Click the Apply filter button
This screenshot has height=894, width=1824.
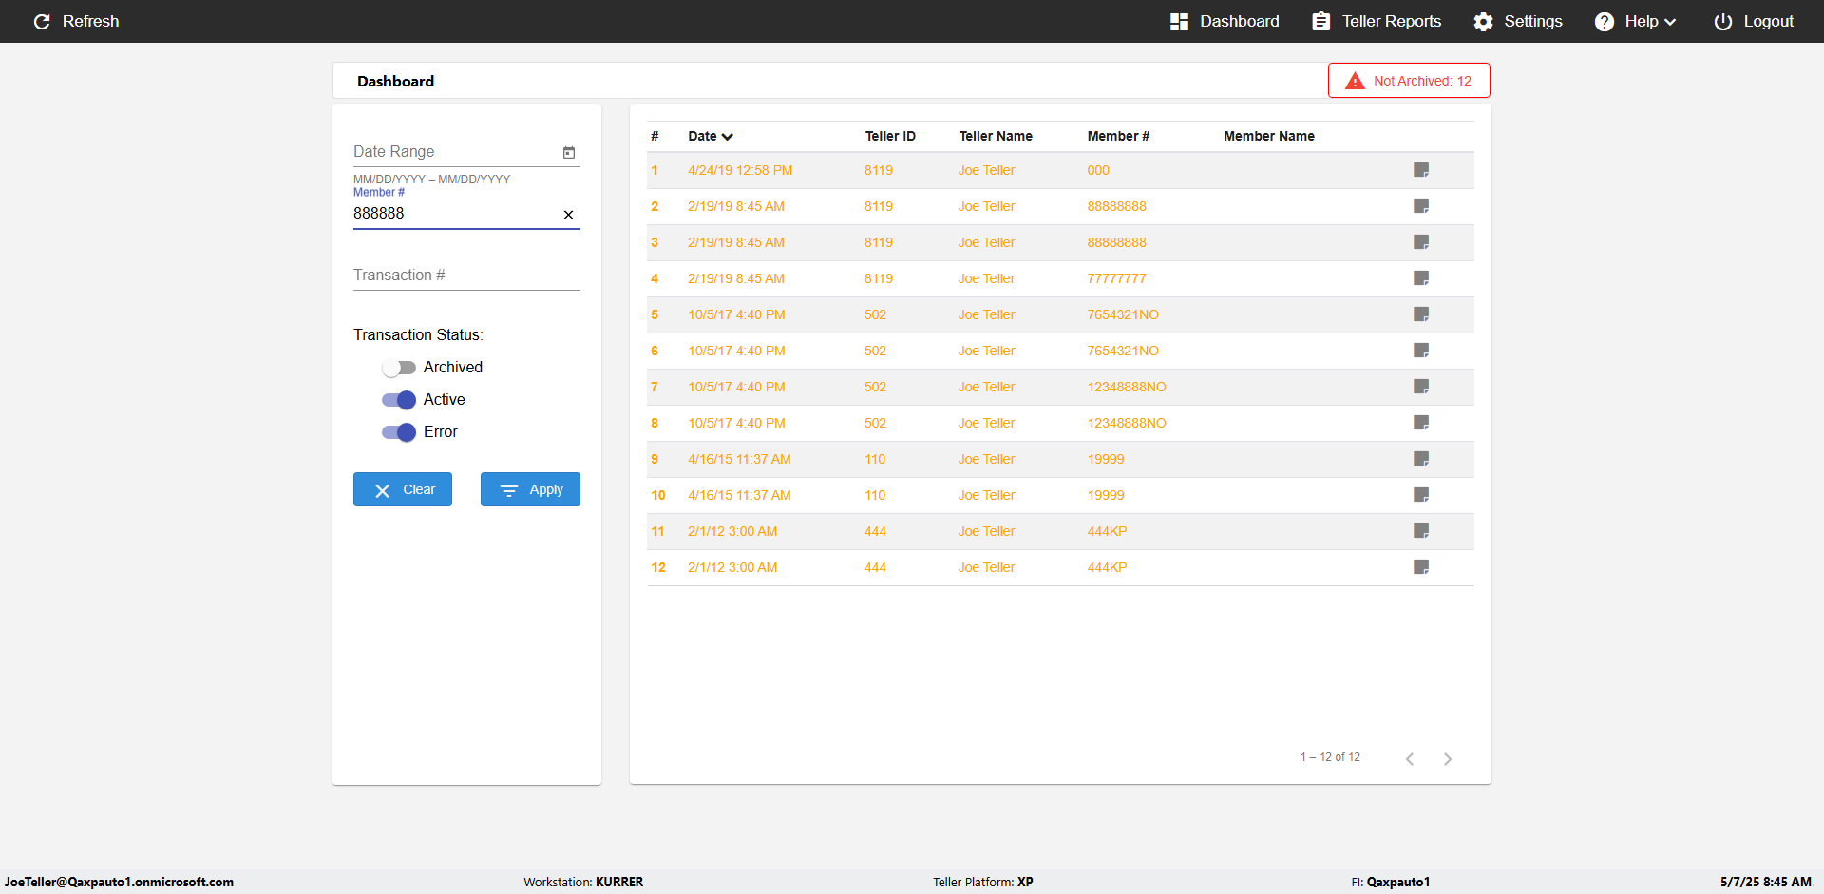coord(530,489)
